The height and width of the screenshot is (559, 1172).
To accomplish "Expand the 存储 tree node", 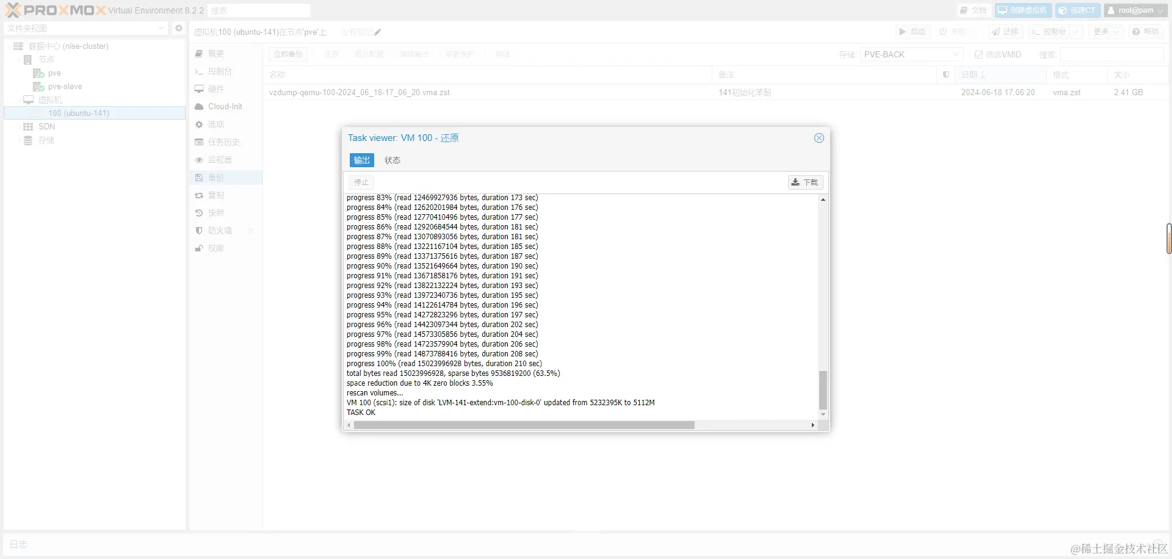I will (x=18, y=140).
